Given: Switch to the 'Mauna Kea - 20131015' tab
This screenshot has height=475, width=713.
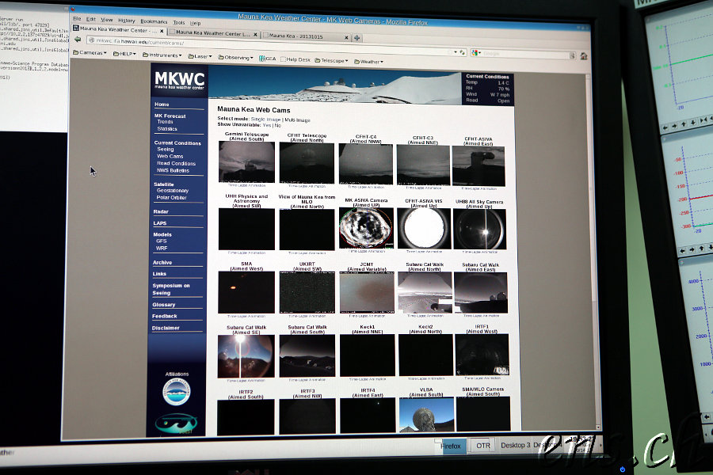Looking at the screenshot, I should click(306, 36).
